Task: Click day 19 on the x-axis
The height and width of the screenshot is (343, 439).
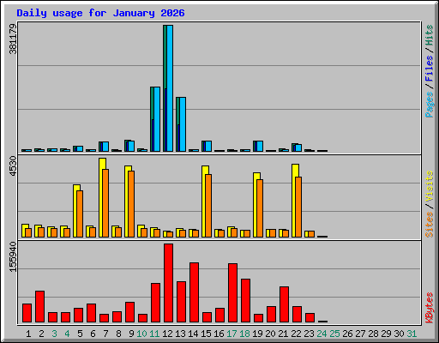Action: [257, 334]
